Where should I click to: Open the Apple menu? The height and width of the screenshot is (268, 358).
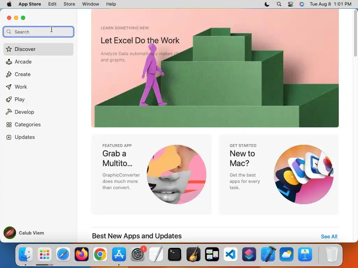[x=9, y=4]
